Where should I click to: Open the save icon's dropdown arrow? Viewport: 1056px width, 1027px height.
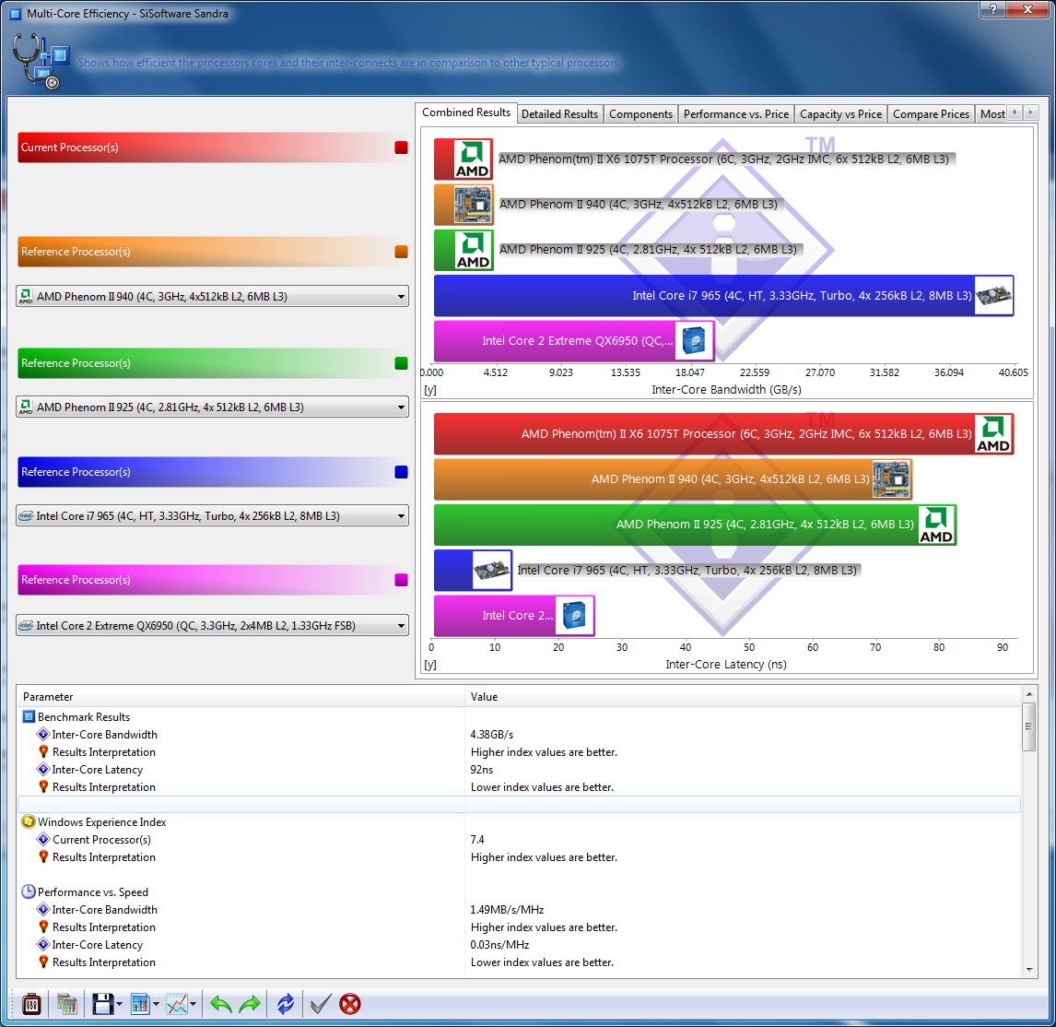(119, 1005)
